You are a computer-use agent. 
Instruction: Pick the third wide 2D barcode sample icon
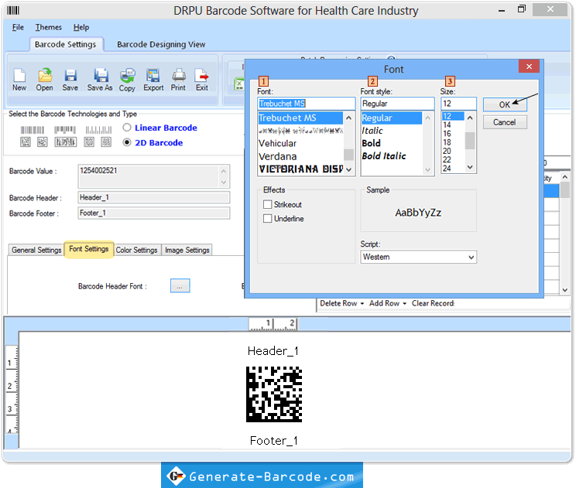(65, 142)
